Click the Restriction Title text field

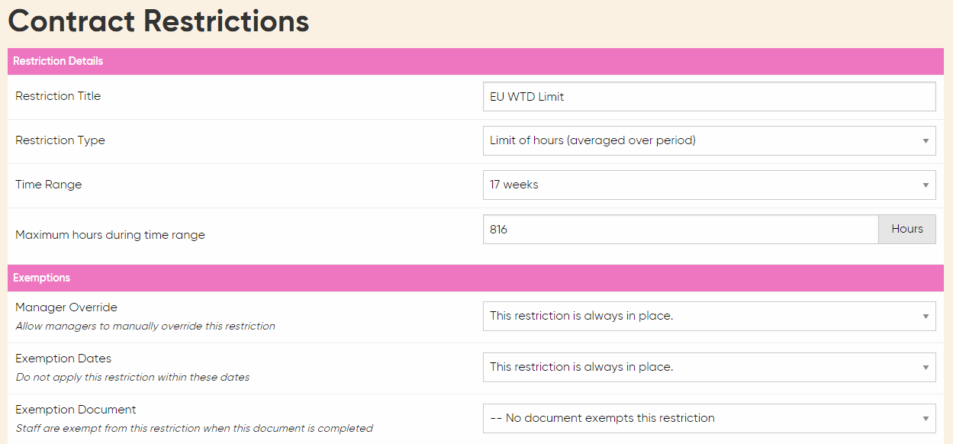coord(709,97)
